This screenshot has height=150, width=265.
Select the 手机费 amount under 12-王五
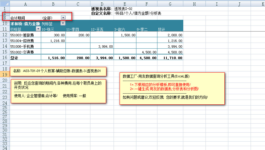pyautogui.click(x=102, y=46)
